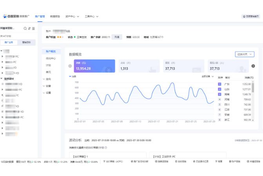Screen dimensions: 263x176
Task: Click the 河南 799.63 province row
Action: 234,99
